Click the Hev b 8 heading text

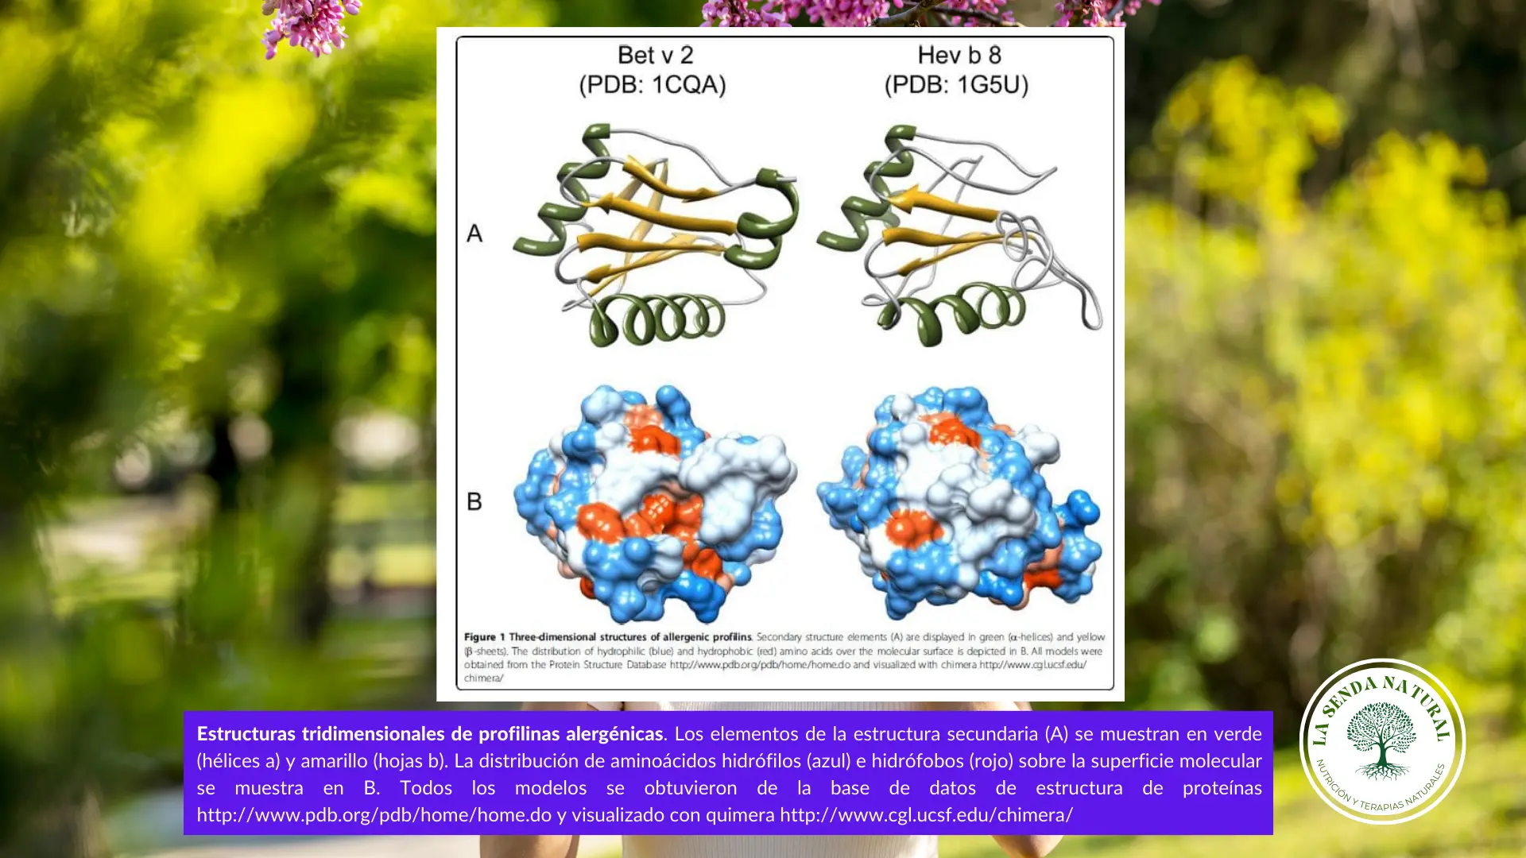click(x=959, y=55)
